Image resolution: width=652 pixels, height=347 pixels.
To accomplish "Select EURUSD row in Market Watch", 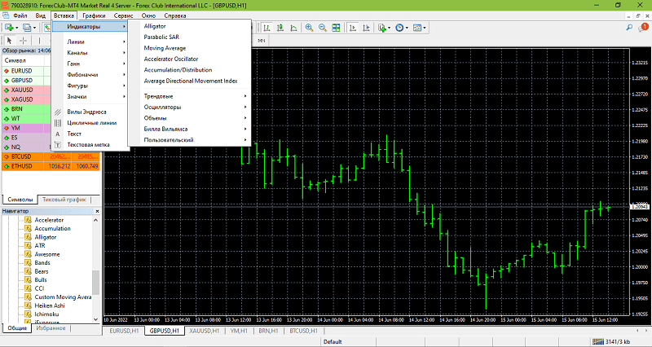I will point(27,71).
